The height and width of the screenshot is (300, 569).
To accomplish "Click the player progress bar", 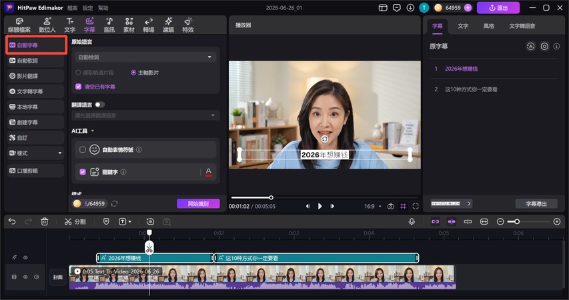I will pos(324,198).
